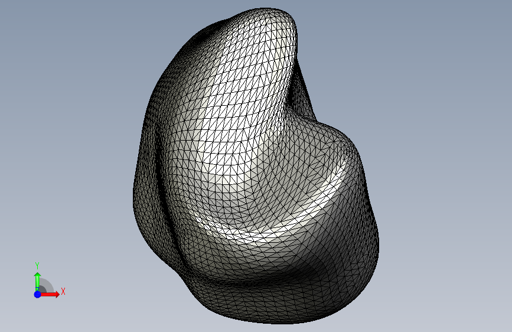The height and width of the screenshot is (332, 512).
Task: Click the blue Z axis dot at triad origin
Action: [x=38, y=294]
